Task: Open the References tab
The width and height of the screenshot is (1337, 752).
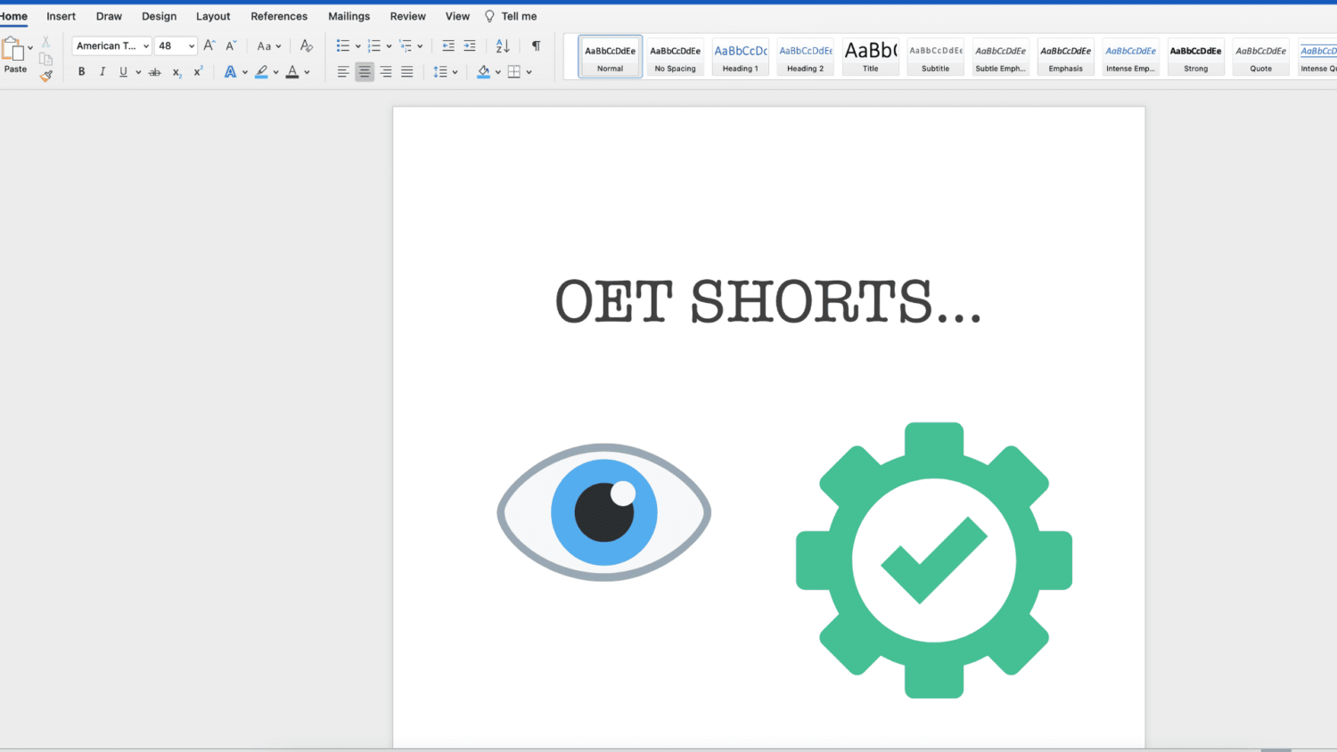Action: (x=279, y=16)
